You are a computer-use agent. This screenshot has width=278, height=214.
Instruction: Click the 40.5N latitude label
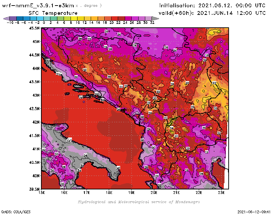tap(34, 162)
